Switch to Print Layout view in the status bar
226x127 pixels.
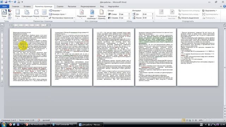184,120
